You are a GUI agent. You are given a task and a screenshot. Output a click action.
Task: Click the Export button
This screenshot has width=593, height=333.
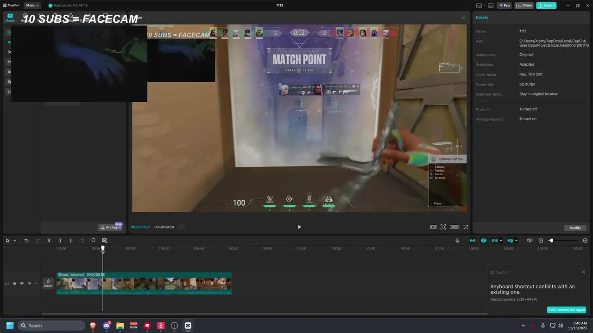(547, 5)
